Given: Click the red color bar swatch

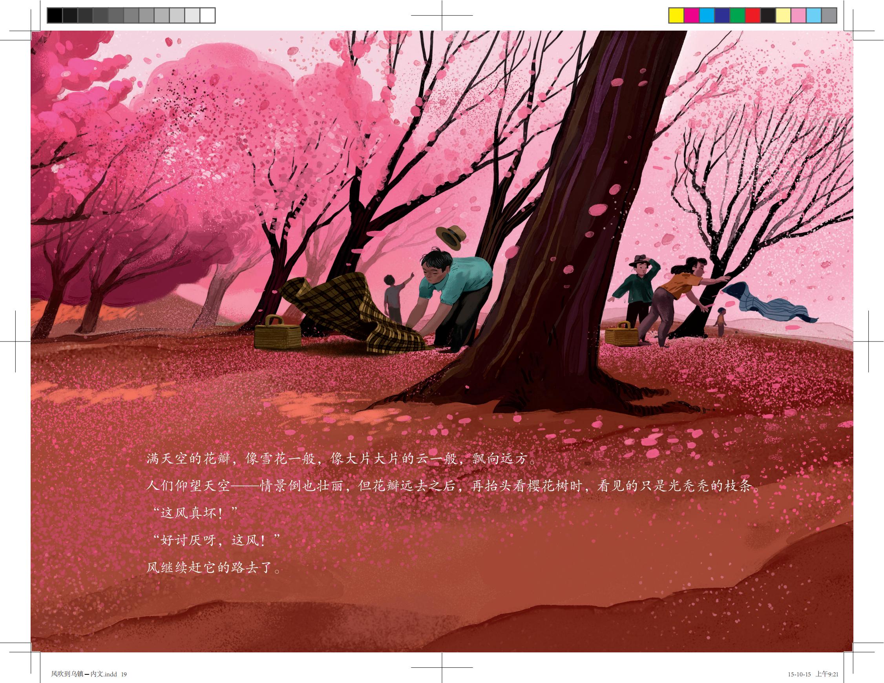Looking at the screenshot, I should (x=752, y=16).
